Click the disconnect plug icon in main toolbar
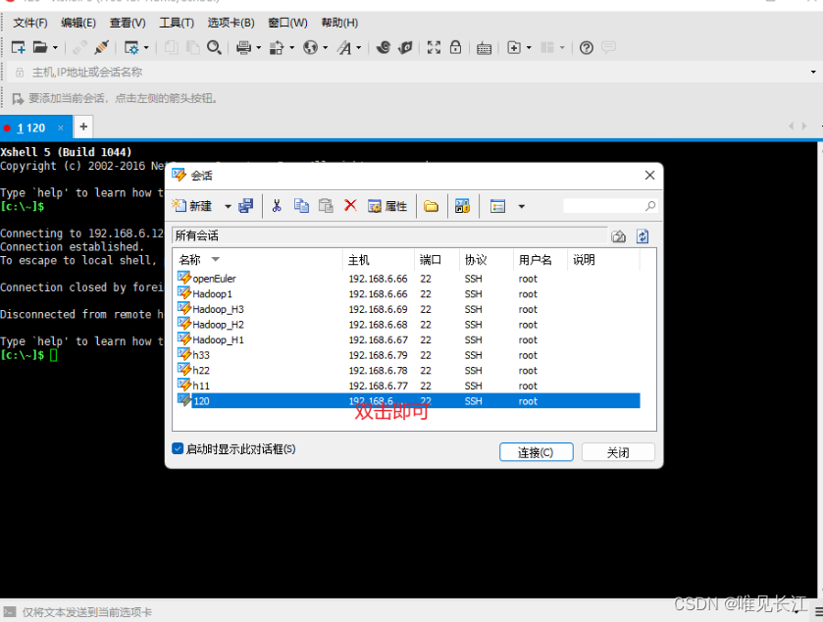Screen dimensions: 823x622 click(x=101, y=48)
